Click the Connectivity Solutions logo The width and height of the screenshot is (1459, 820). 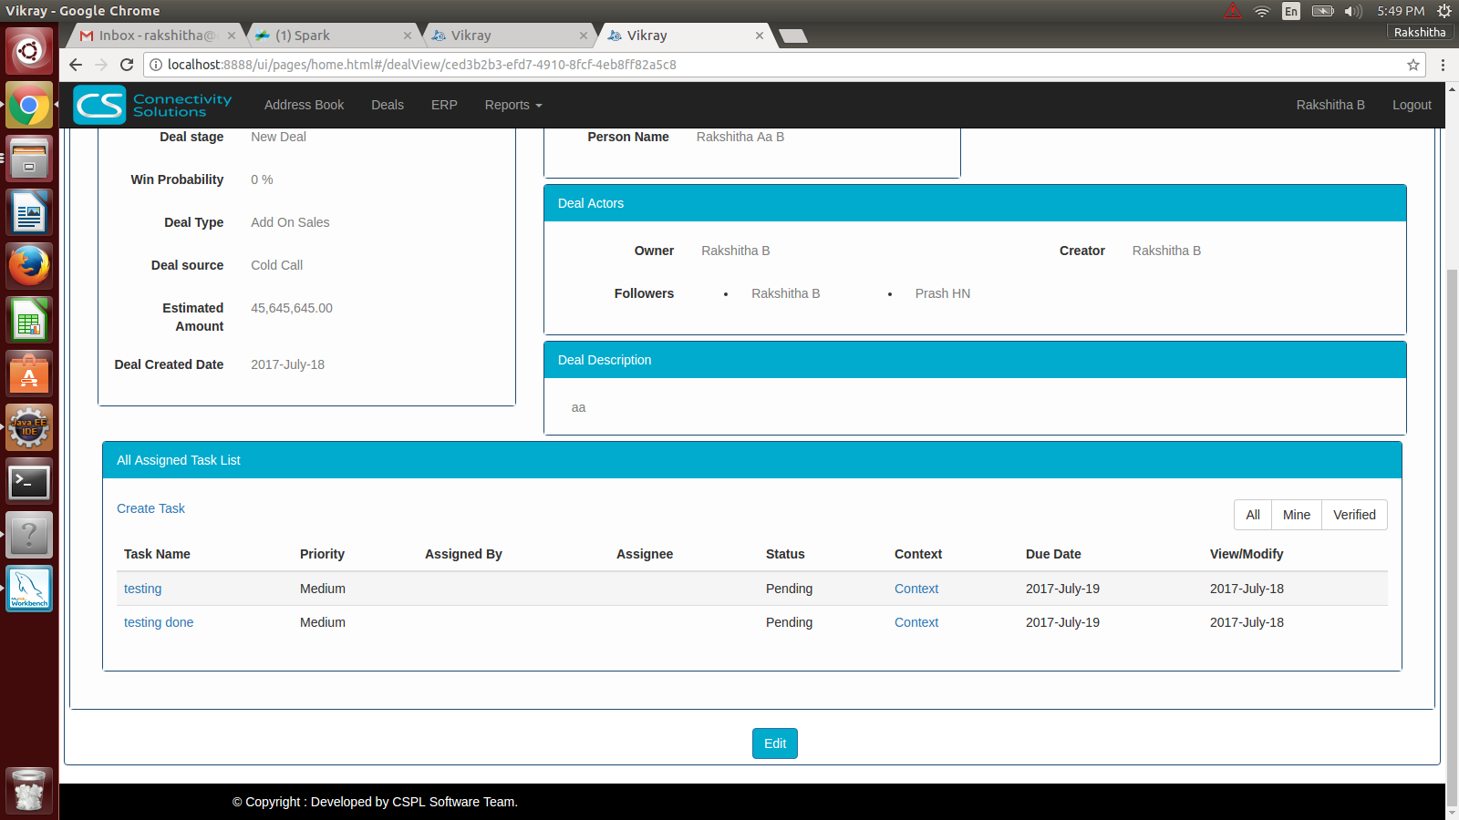(x=152, y=105)
